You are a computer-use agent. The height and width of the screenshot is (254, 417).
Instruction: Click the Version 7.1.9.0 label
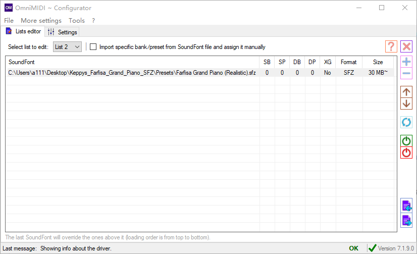click(x=396, y=248)
